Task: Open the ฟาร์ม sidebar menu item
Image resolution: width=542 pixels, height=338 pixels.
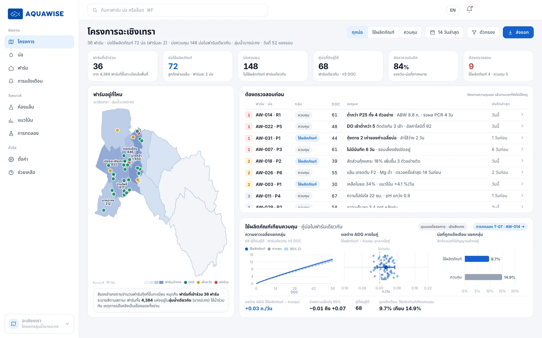Action: coord(39,68)
